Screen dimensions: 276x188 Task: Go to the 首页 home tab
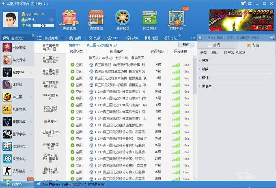pyautogui.click(x=75, y=38)
